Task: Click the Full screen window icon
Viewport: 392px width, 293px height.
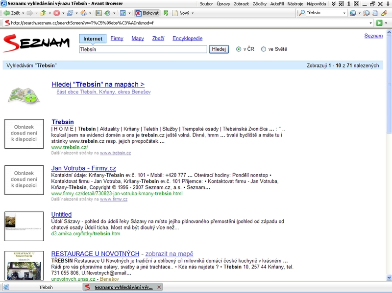Action: [x=123, y=13]
